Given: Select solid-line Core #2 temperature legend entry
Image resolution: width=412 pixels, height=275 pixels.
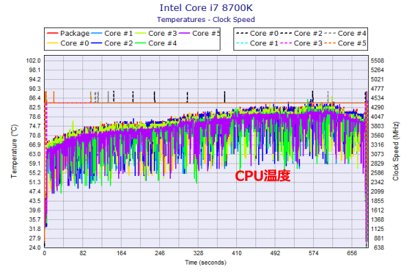Looking at the screenshot, I should [x=112, y=43].
